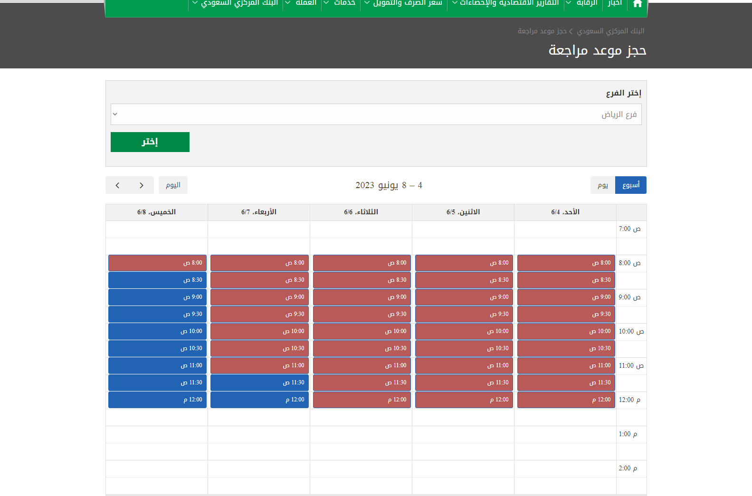The width and height of the screenshot is (752, 496).
Task: Click the booked Tuesday 6/6 10:00 ص slot
Action: click(x=362, y=332)
